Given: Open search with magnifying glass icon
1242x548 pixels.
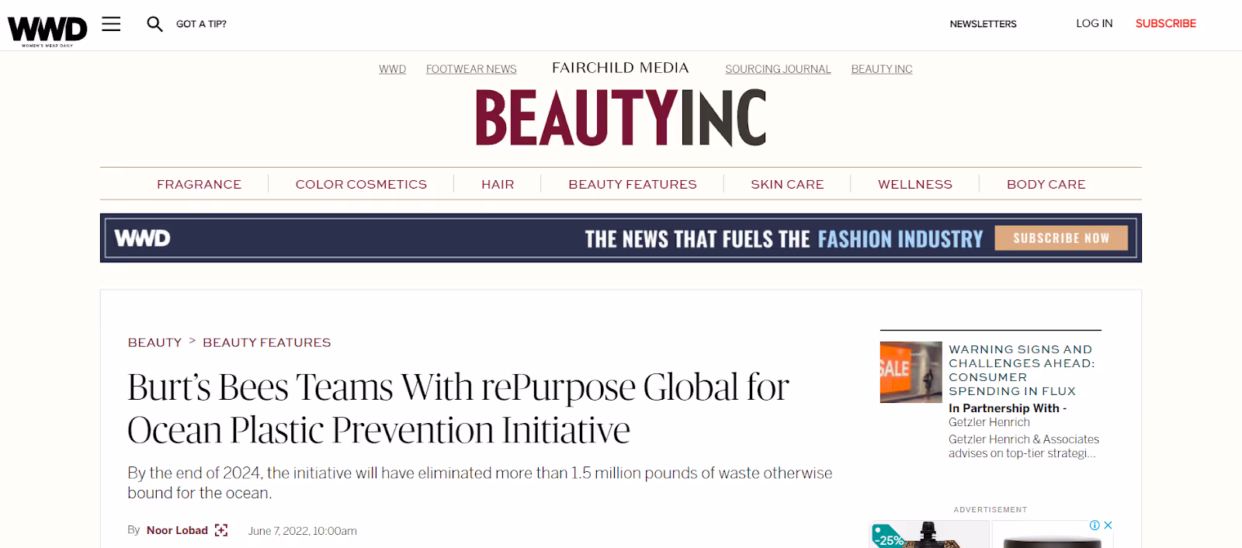Looking at the screenshot, I should click(154, 24).
